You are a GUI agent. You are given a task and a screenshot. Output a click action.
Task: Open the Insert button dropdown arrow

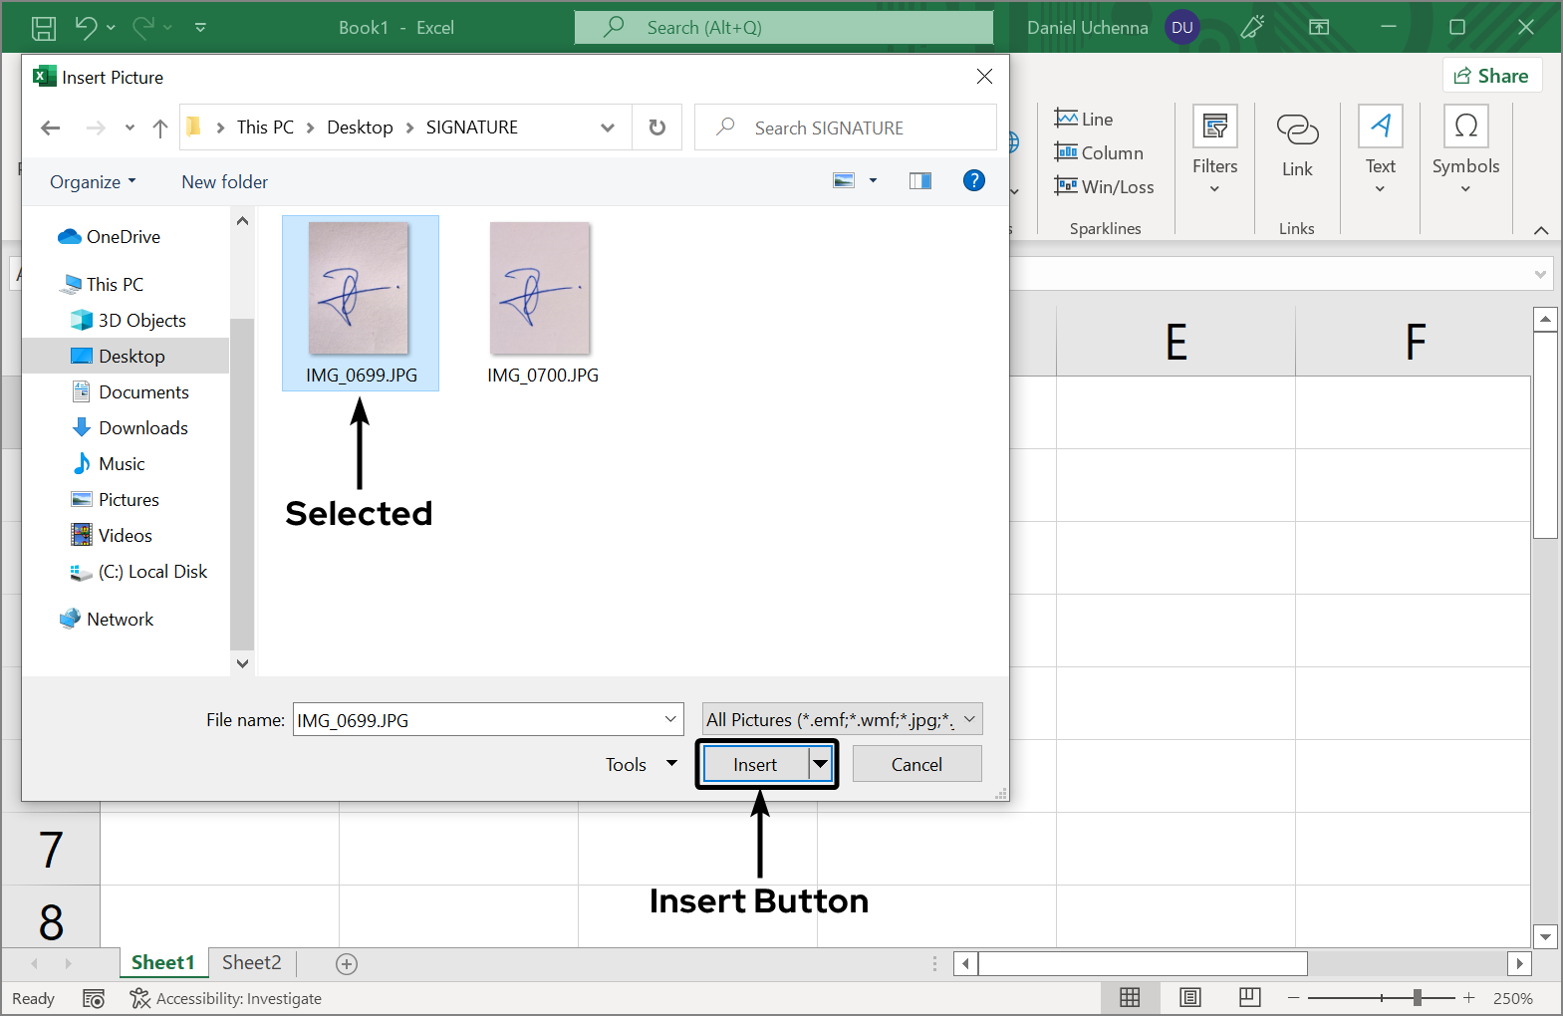[820, 764]
